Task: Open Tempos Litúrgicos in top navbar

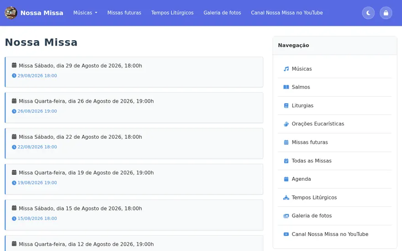Action: click(x=172, y=13)
